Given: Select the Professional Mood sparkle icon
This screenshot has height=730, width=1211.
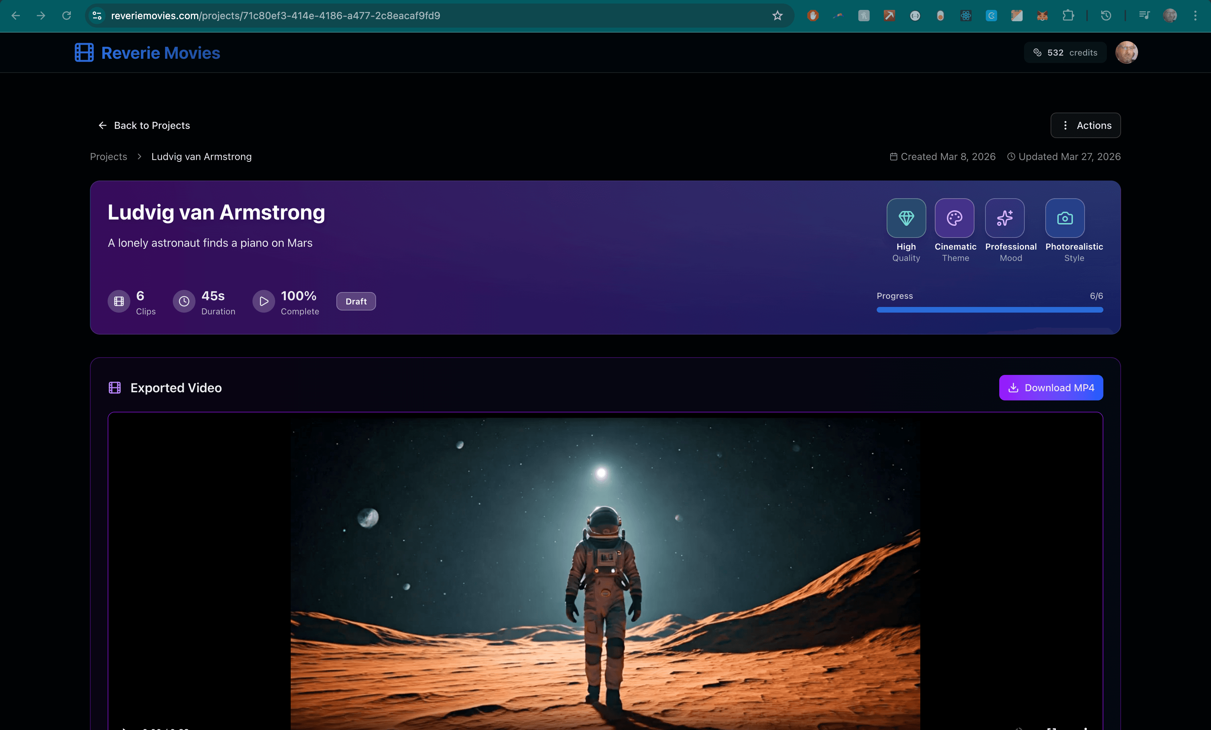Looking at the screenshot, I should click(1005, 218).
